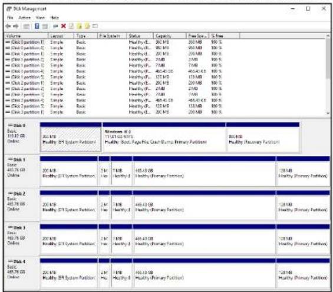Click the Forward arrow in the toolbar
Viewport: 333px width, 292px height.
coord(16,26)
